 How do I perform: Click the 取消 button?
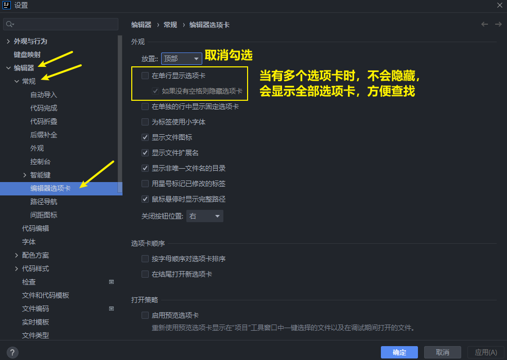tap(442, 352)
